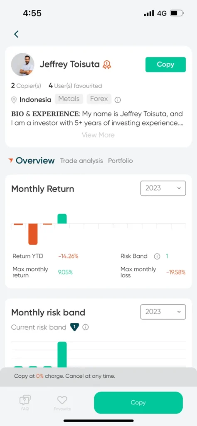The width and height of the screenshot is (197, 426).
Task: Switch to Portfolio tab
Action: 121,161
